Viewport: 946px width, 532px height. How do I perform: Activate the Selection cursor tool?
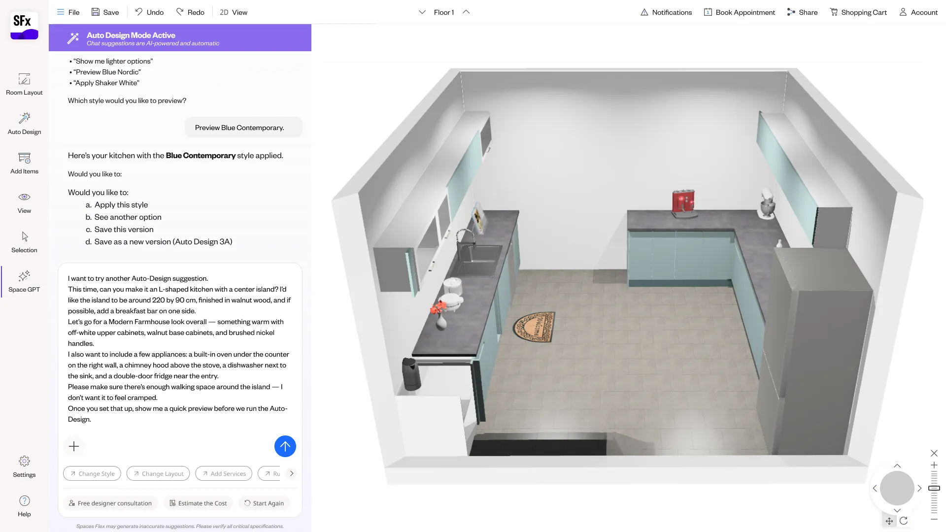point(24,242)
